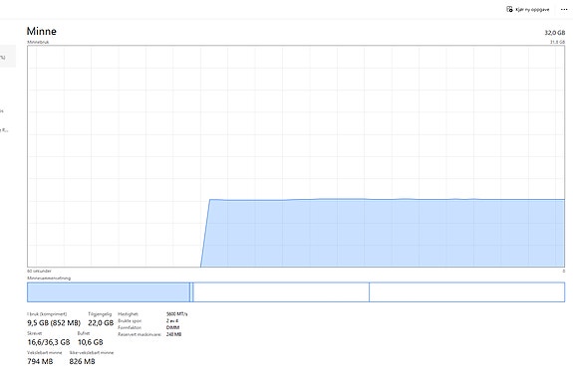
Task: Select the in-use segment of memory composition bar
Action: 109,292
